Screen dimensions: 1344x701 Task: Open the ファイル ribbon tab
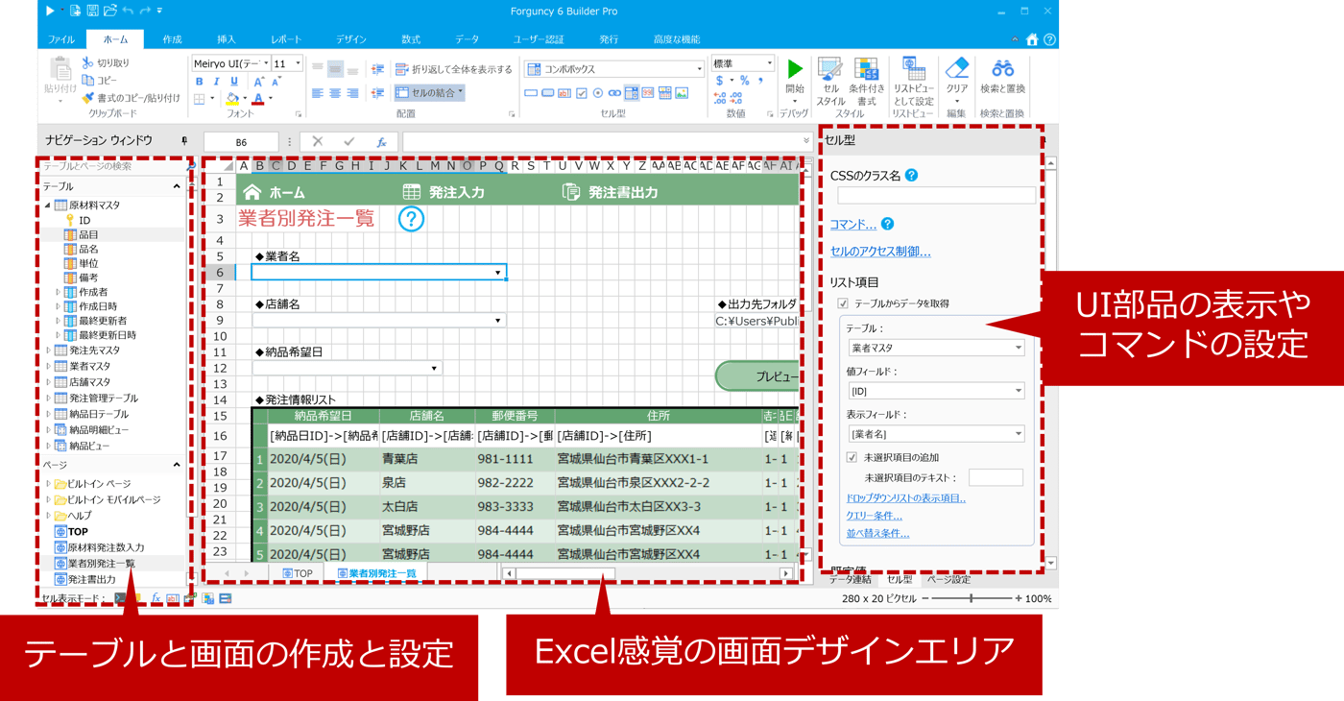click(x=60, y=39)
